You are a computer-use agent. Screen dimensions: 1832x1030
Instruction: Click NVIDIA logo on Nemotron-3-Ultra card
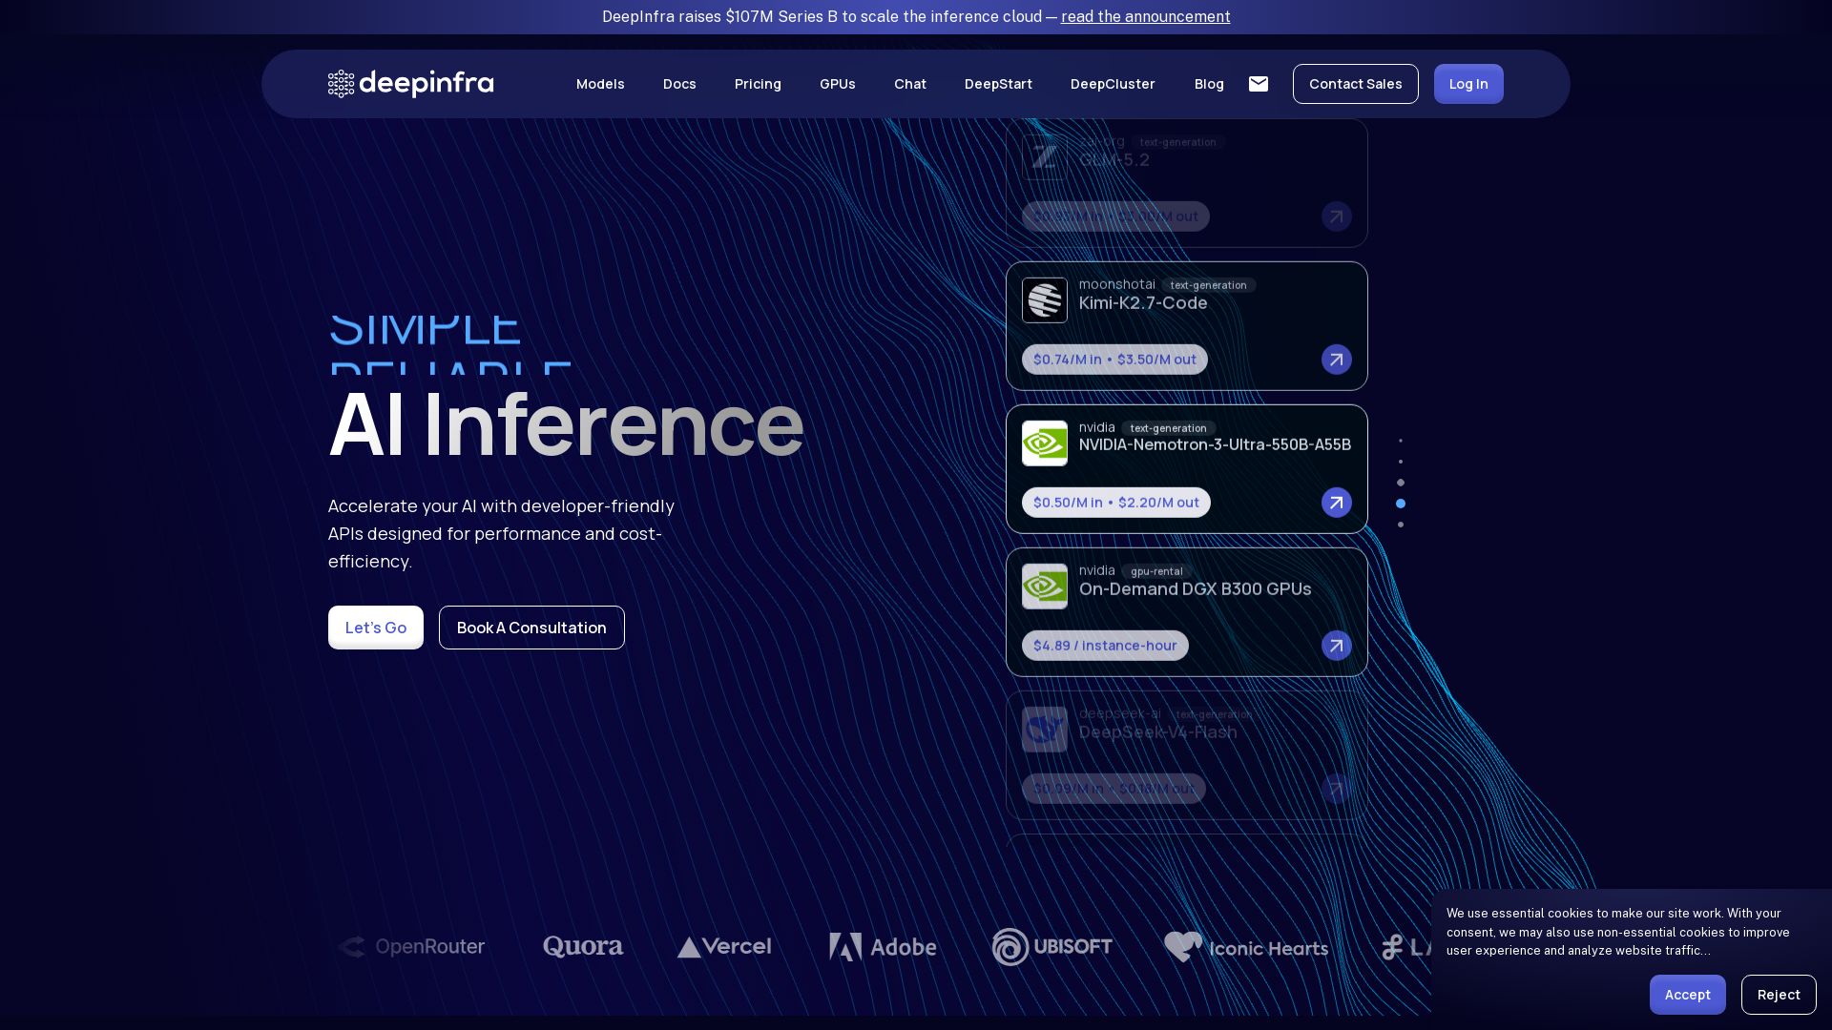pos(1045,443)
